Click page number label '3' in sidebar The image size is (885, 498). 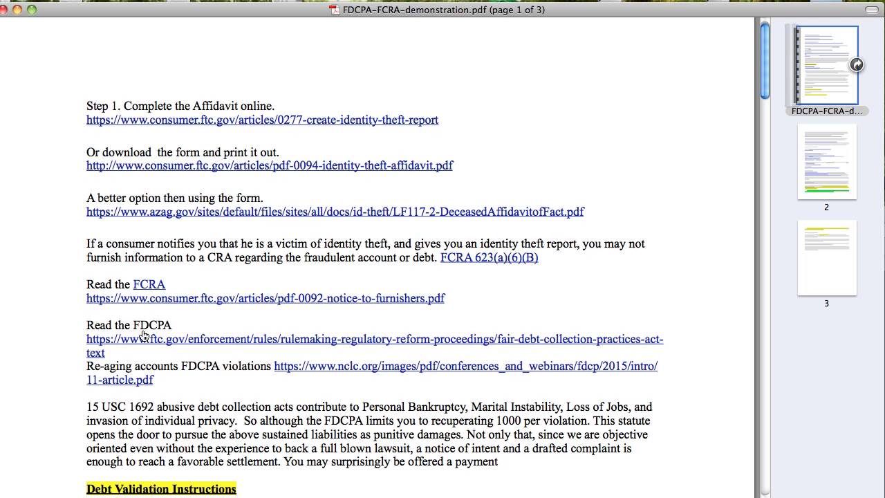826,303
